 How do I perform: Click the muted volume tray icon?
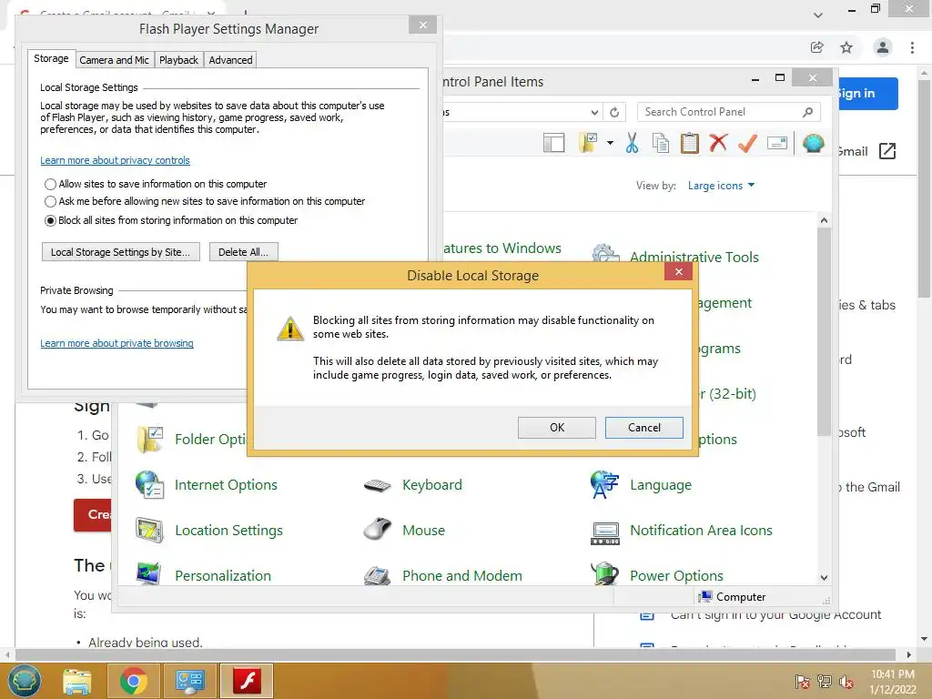click(x=846, y=682)
